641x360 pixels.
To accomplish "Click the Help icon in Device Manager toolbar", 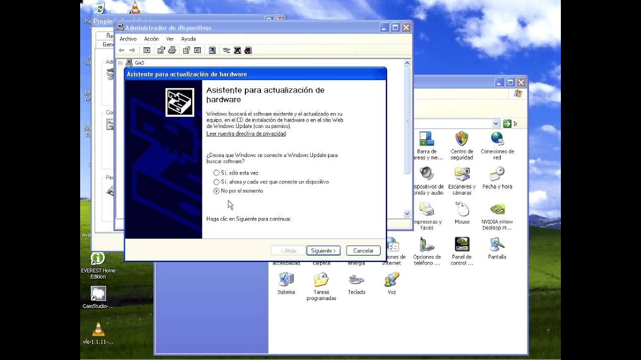I will [186, 50].
